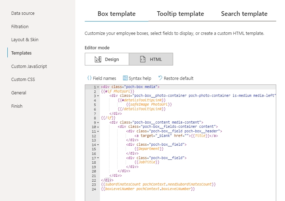285x201 pixels.
Task: Click {{safeImage PhotoUrl}} on line 5
Action: coord(149,105)
